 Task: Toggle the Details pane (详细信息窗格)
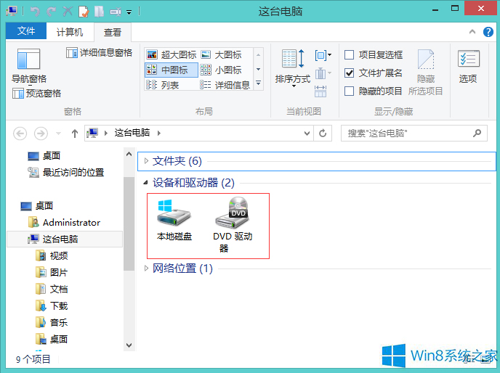click(x=99, y=52)
